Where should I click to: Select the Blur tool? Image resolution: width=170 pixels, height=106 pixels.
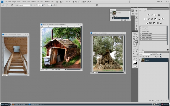coord(134,49)
